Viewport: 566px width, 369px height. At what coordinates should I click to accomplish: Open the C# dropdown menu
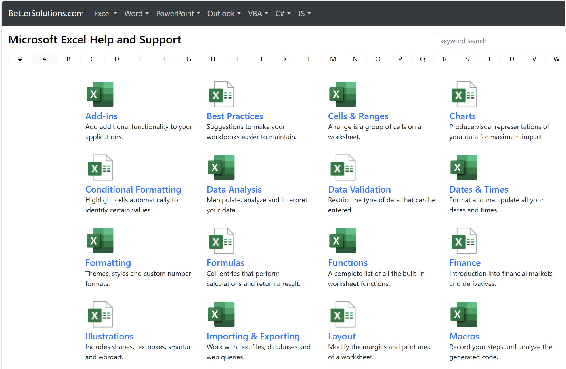point(283,13)
